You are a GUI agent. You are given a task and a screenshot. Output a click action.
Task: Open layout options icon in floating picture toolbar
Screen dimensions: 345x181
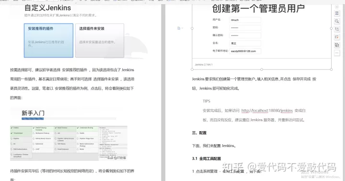(x=337, y=13)
